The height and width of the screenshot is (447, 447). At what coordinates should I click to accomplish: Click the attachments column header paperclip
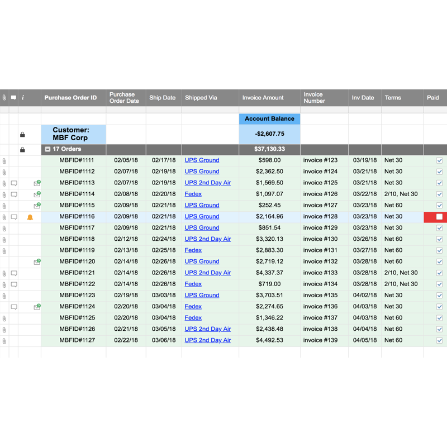point(4,98)
